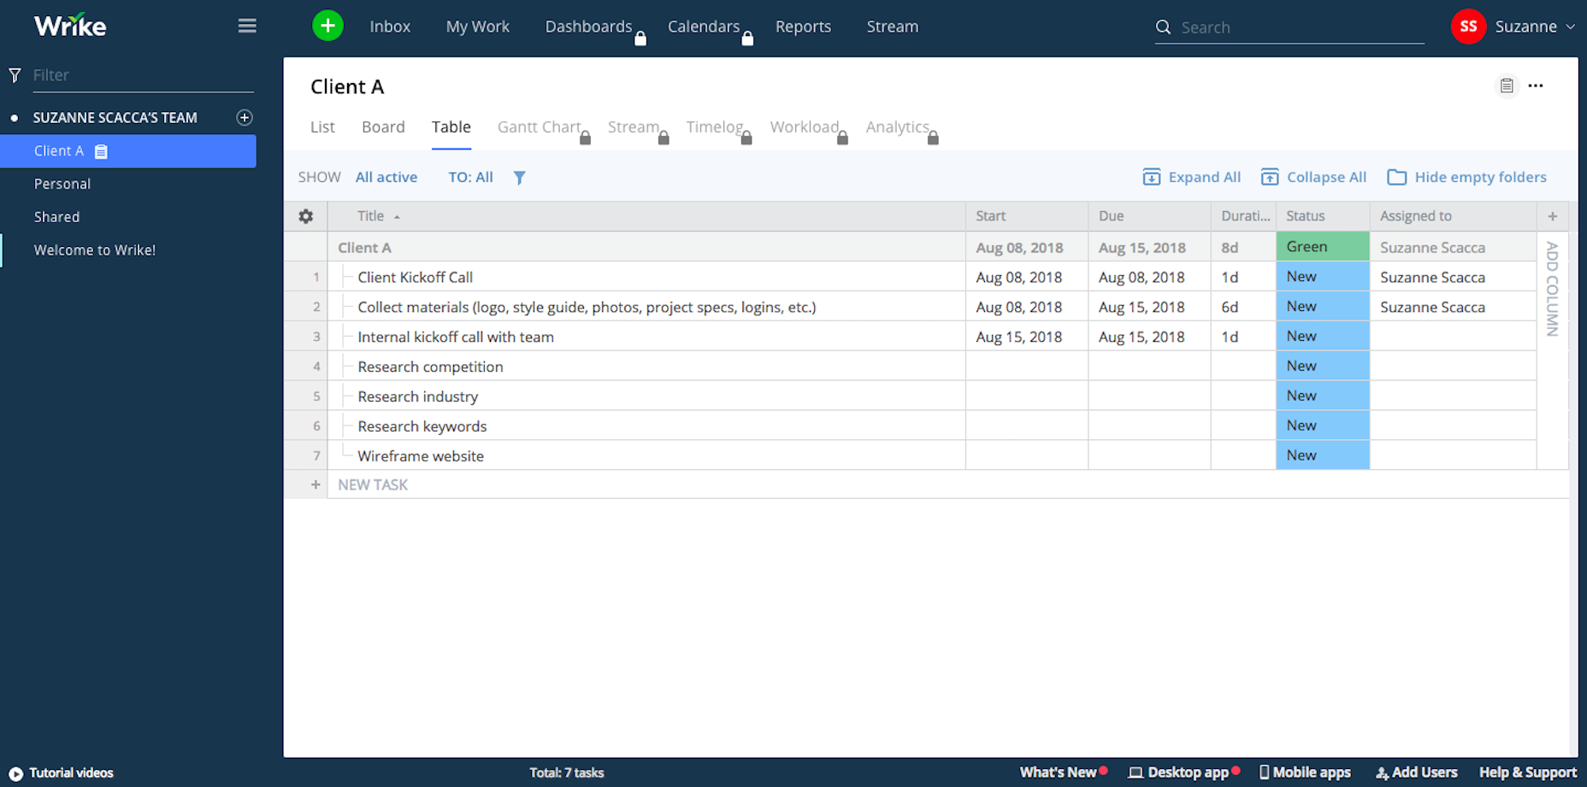Open the three-dot more options menu
Image resolution: width=1587 pixels, height=787 pixels.
coord(1536,85)
